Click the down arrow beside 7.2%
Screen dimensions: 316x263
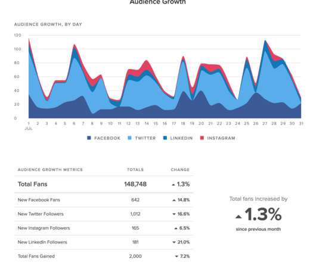[x=176, y=256]
